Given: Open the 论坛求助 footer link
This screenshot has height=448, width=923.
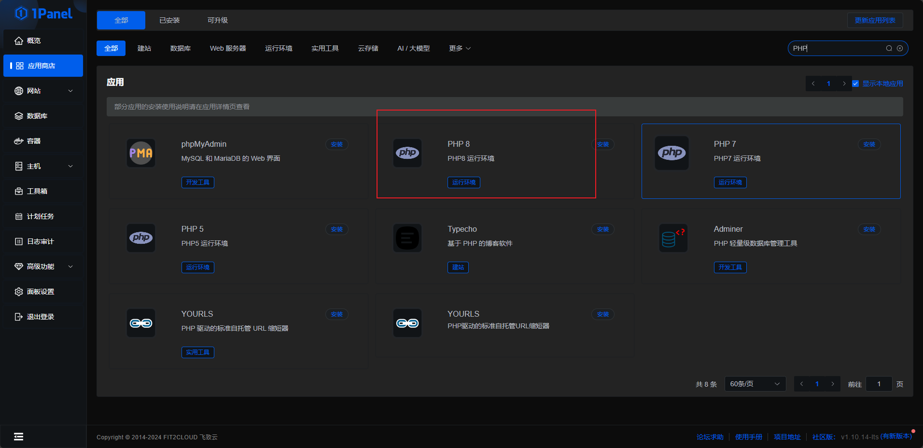Looking at the screenshot, I should point(710,437).
